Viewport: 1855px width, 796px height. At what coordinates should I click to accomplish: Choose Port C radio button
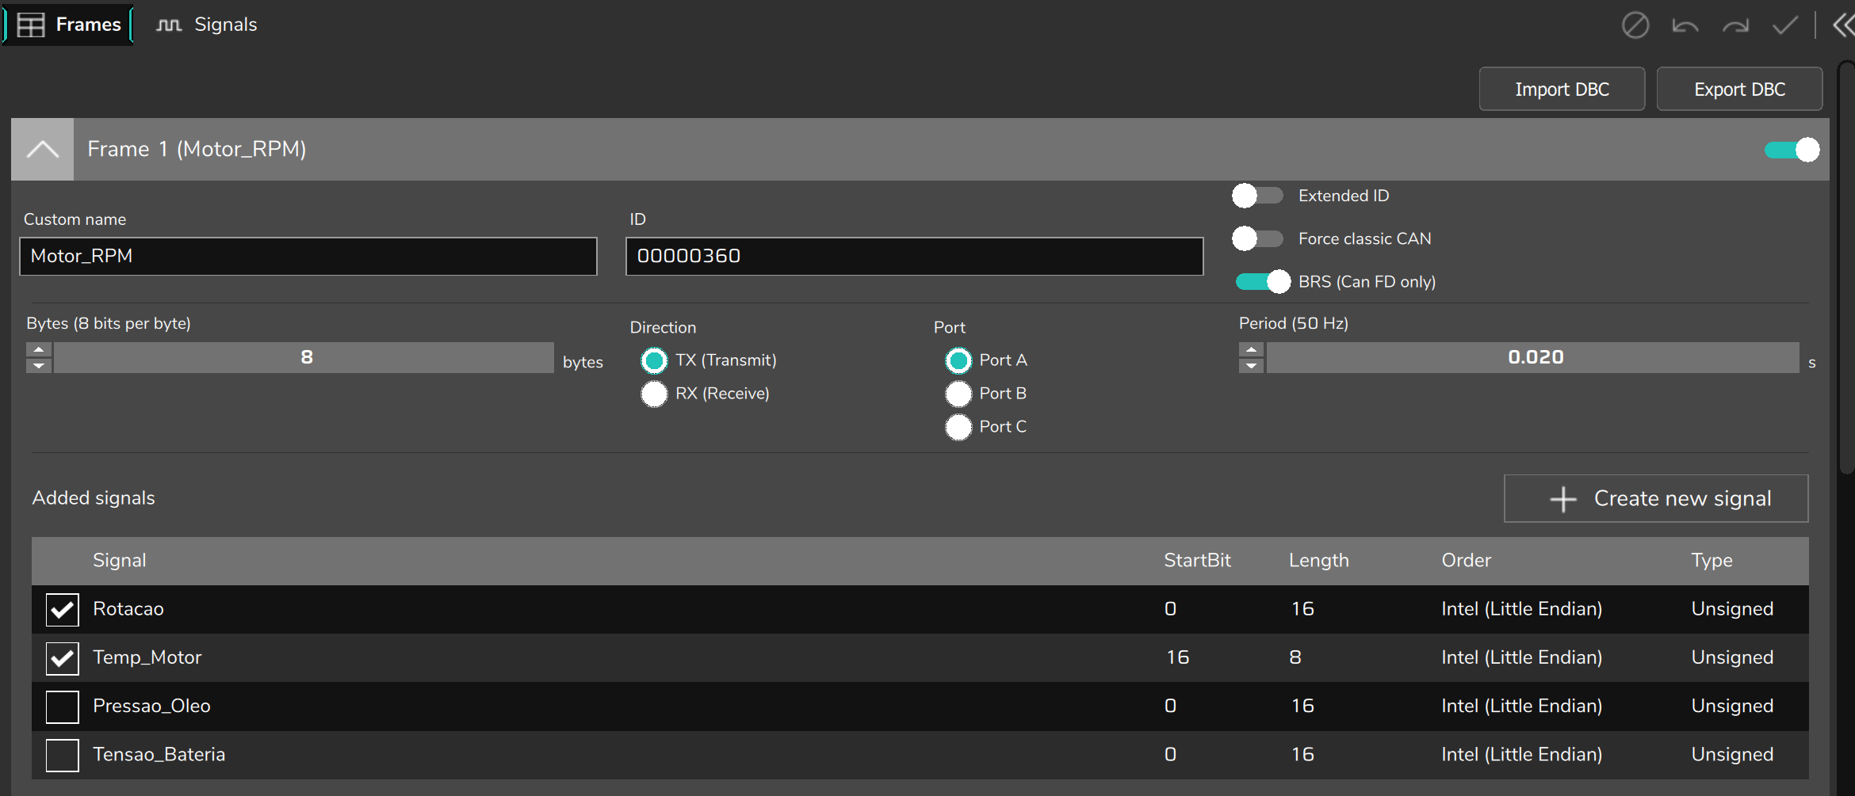[958, 427]
